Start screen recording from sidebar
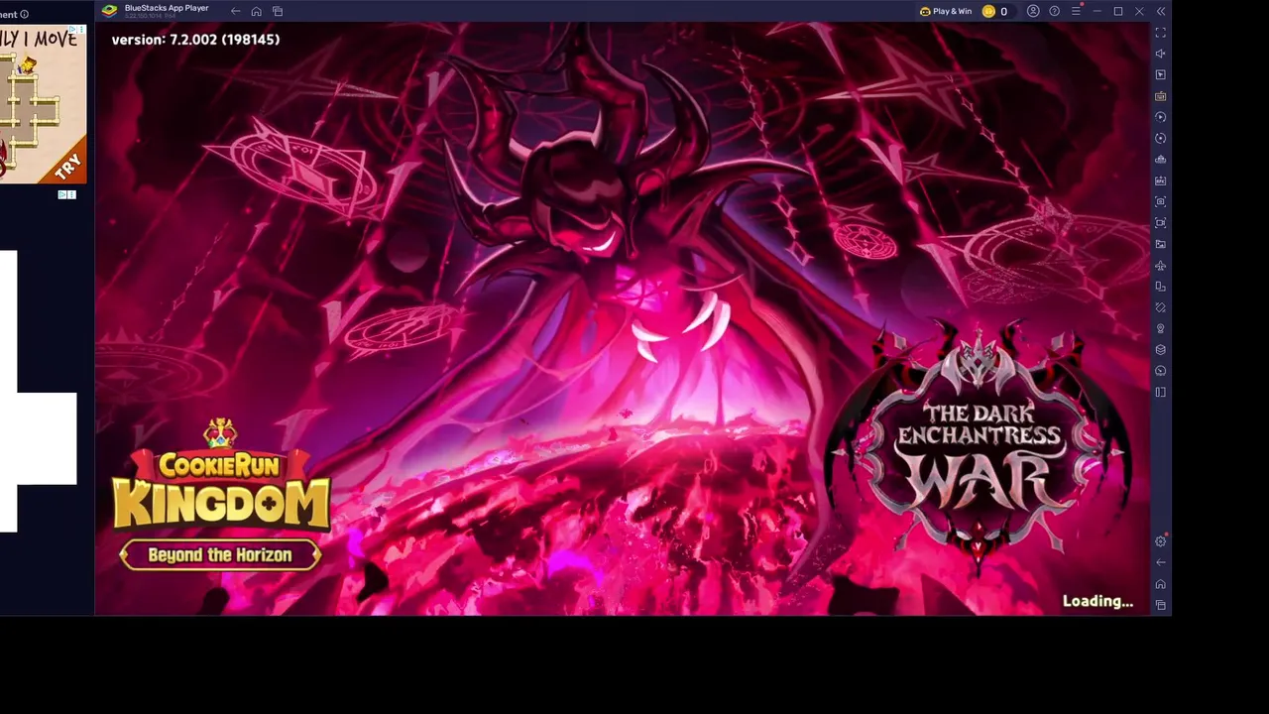This screenshot has width=1269, height=714. (1161, 223)
